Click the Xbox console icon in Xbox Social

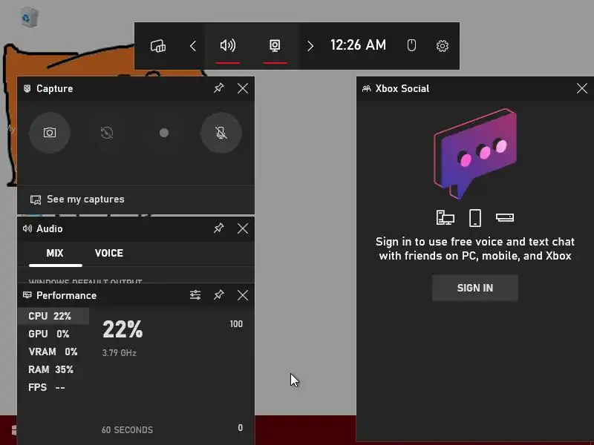(505, 217)
